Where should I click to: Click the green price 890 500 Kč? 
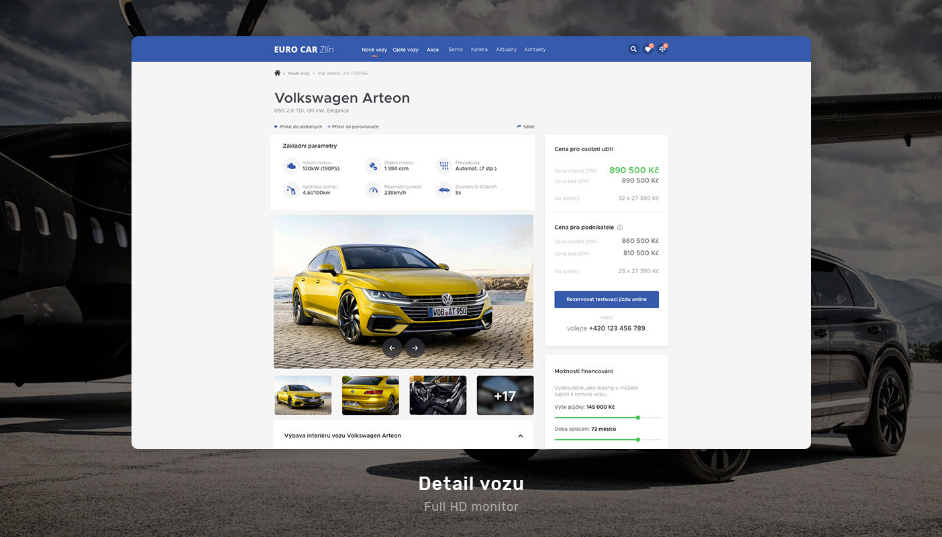(634, 170)
